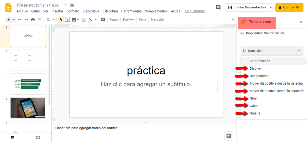Click the undo arrow icon
The width and height of the screenshot is (307, 142).
[x=20, y=20]
